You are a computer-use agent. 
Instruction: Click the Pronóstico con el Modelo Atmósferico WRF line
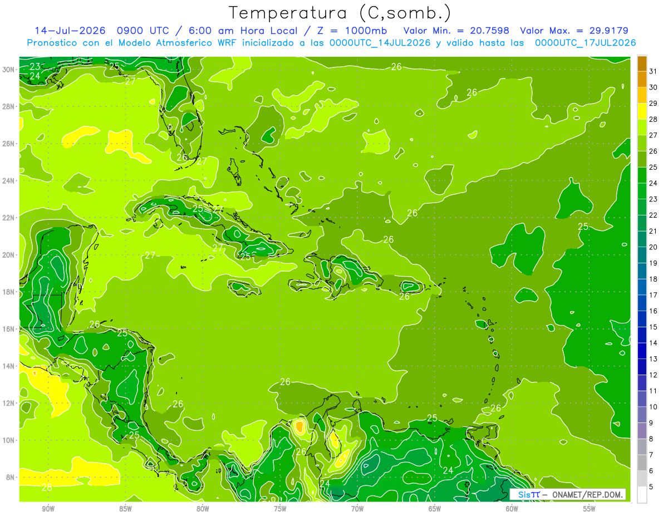click(331, 43)
